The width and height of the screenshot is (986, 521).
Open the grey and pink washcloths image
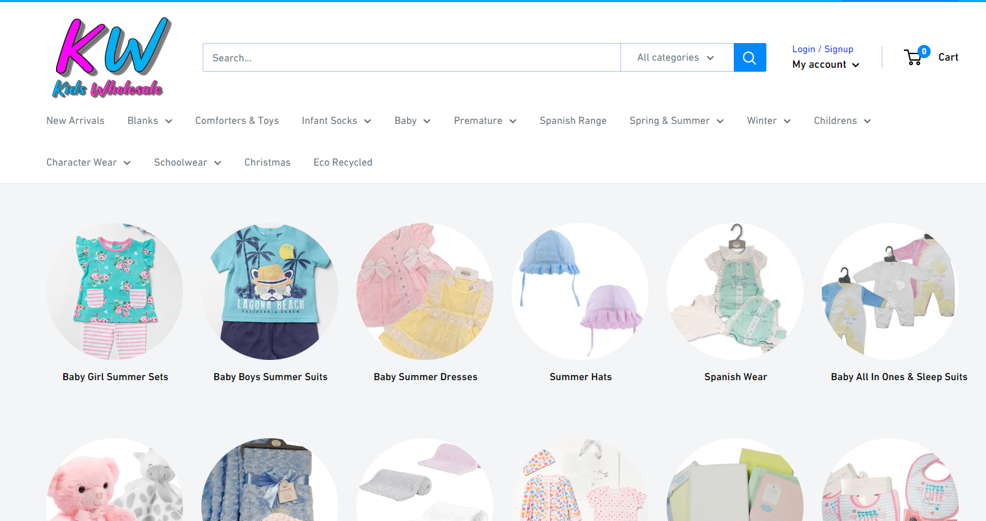[425, 480]
